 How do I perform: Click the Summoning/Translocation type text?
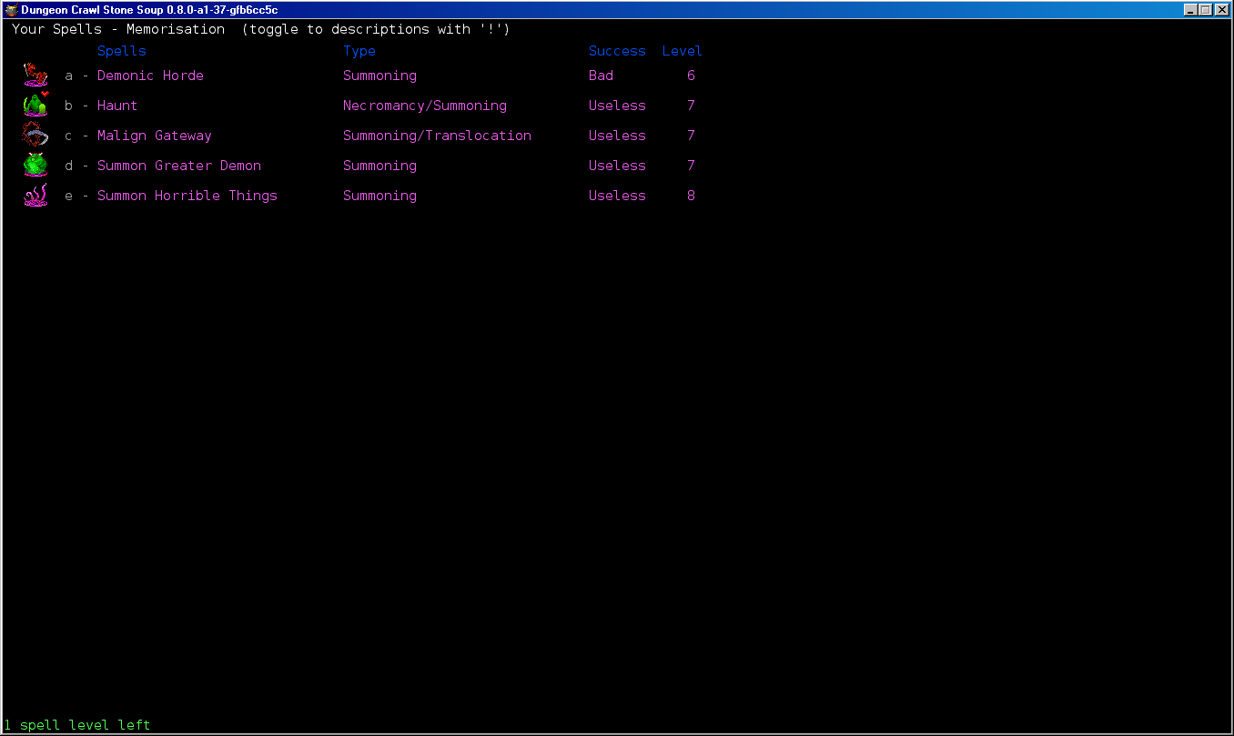pyautogui.click(x=437, y=136)
